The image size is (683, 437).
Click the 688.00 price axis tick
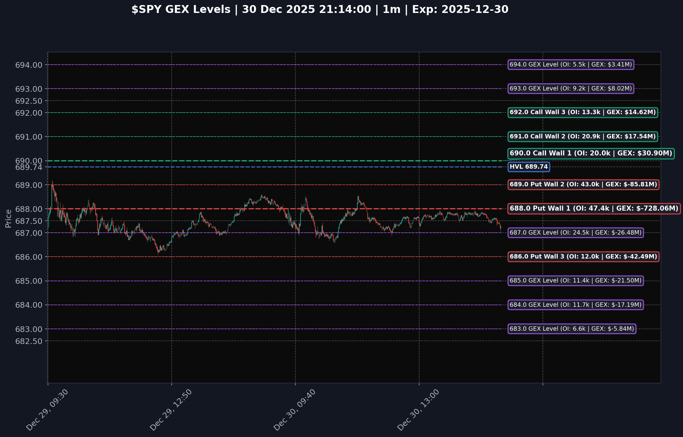(29, 209)
